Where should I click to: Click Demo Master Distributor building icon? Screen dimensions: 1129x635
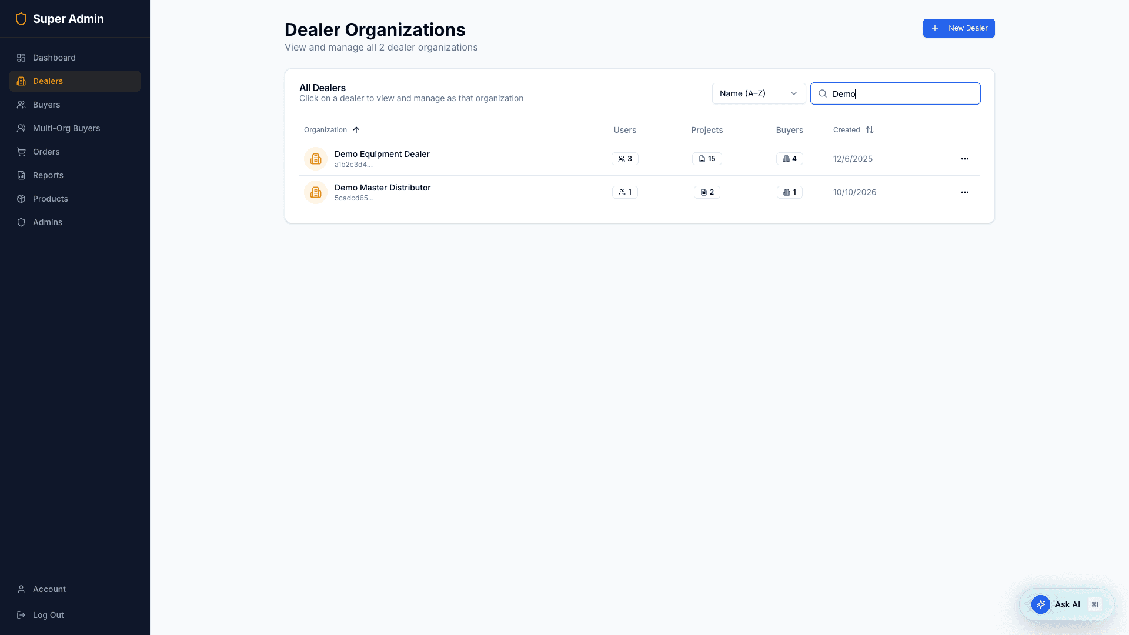(316, 192)
